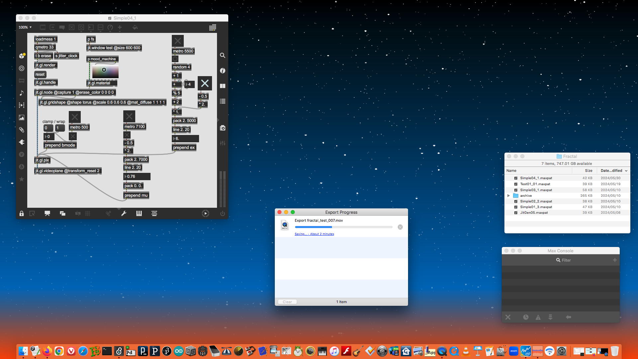Open the 100% zoom dropdown
The height and width of the screenshot is (359, 638).
(x=25, y=27)
